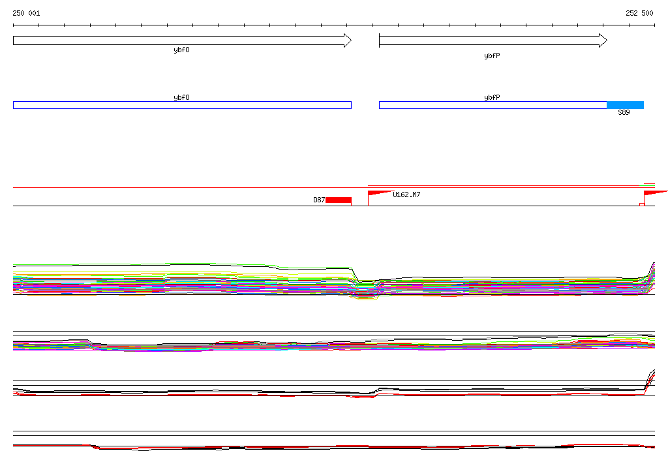Select the blue ybfP outlined segment box
The height and width of the screenshot is (466, 668).
[x=493, y=105]
